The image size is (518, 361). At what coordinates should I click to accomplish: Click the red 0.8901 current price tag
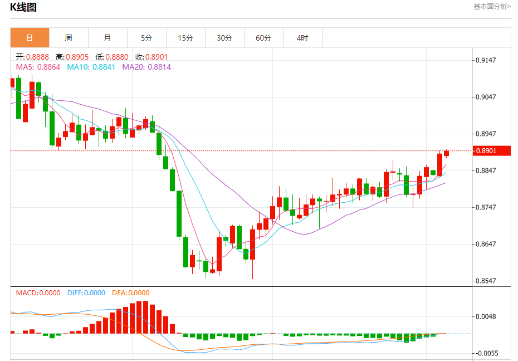[492, 151]
